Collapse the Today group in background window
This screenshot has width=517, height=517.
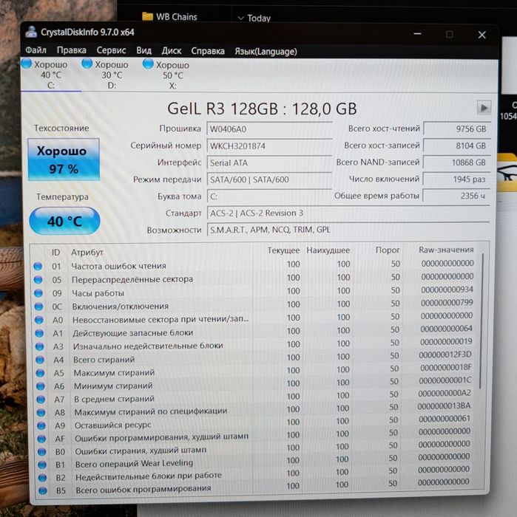[241, 18]
